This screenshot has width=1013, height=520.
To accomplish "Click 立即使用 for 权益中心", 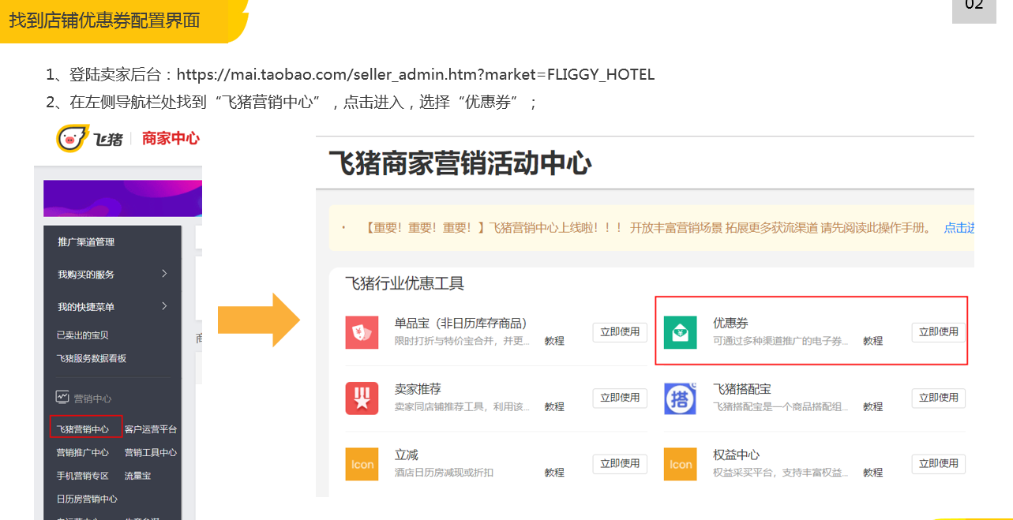I will pos(939,464).
